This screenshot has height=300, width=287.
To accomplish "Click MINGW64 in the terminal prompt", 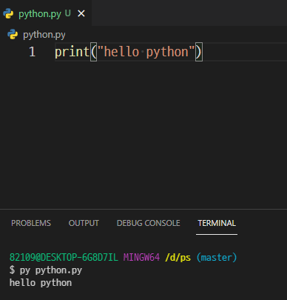I will (x=141, y=258).
